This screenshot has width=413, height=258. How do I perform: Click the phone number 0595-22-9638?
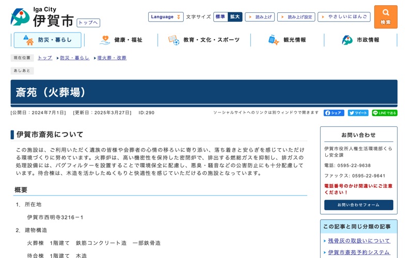point(354,166)
